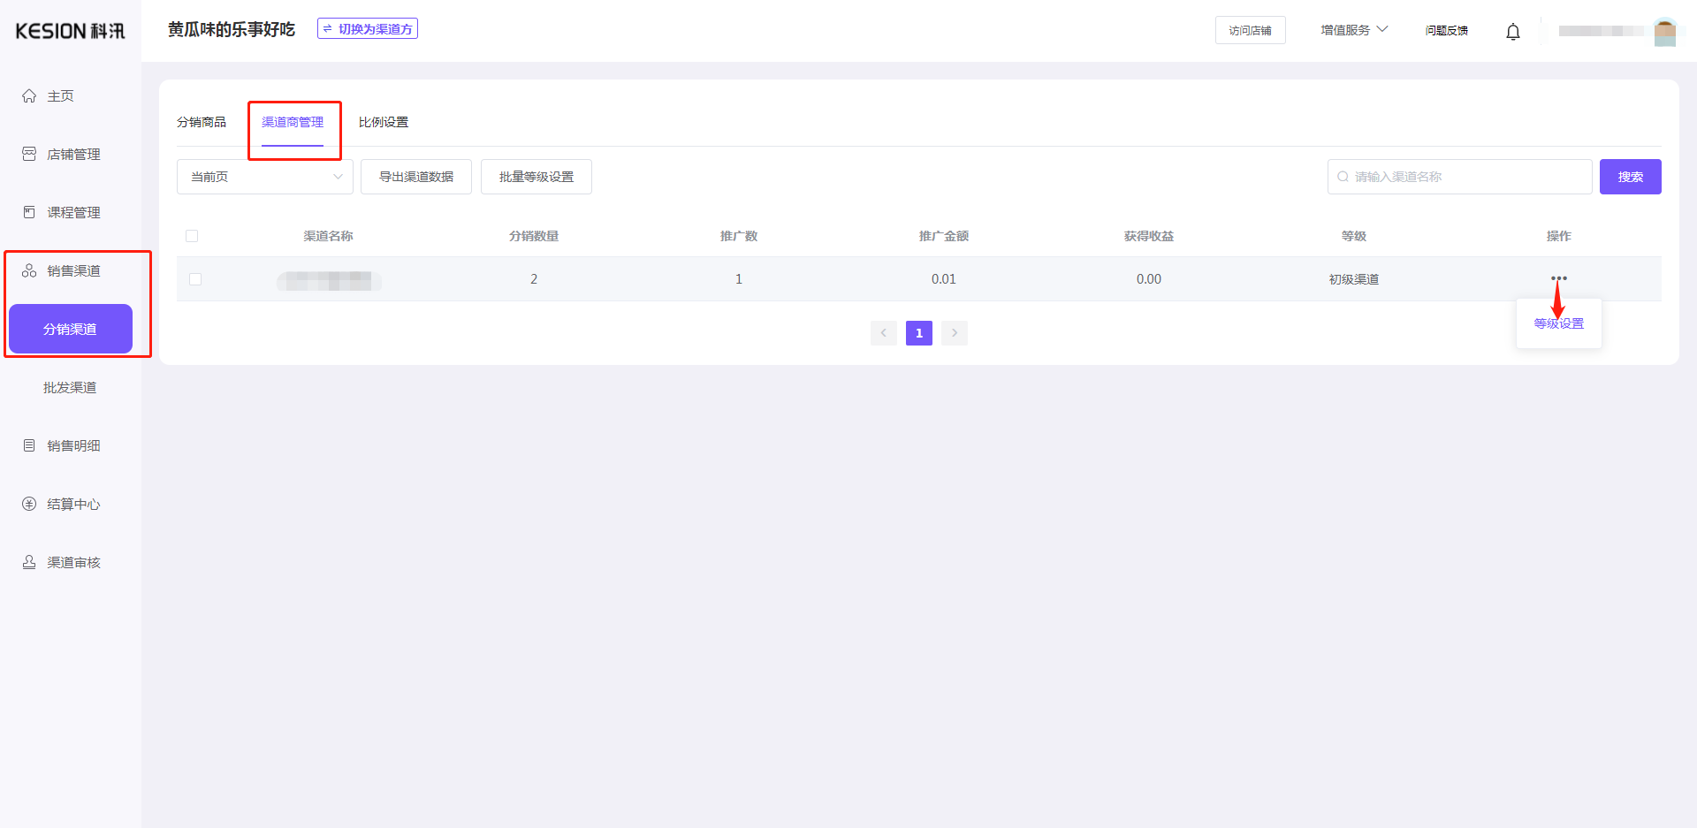1697x828 pixels.
Task: Click the 结算中心 yen coin icon
Action: point(29,504)
